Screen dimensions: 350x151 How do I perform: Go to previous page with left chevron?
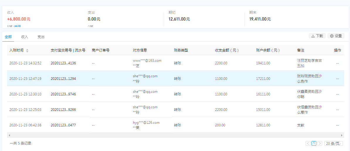[x=308, y=143]
